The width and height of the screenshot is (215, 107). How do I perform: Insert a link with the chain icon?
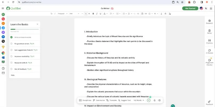pyautogui.click(x=146, y=14)
